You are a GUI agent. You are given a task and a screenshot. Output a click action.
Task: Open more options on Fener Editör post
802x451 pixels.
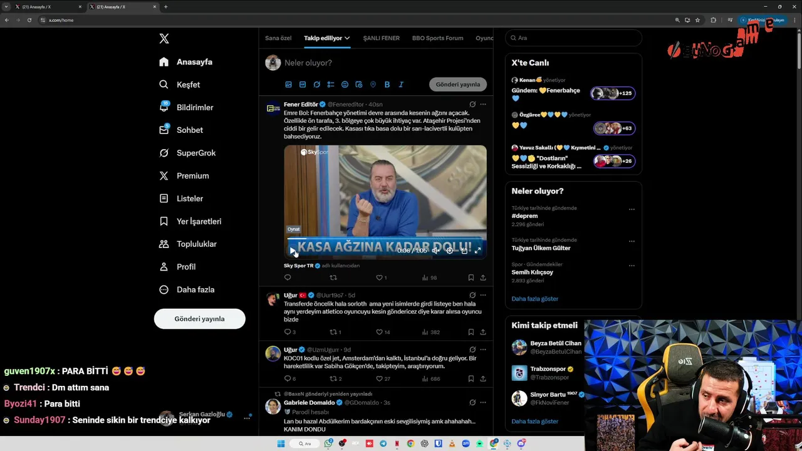coord(483,105)
